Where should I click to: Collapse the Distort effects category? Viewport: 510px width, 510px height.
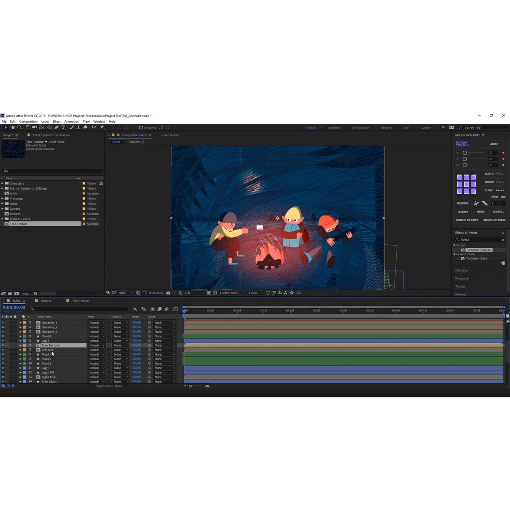pos(455,245)
